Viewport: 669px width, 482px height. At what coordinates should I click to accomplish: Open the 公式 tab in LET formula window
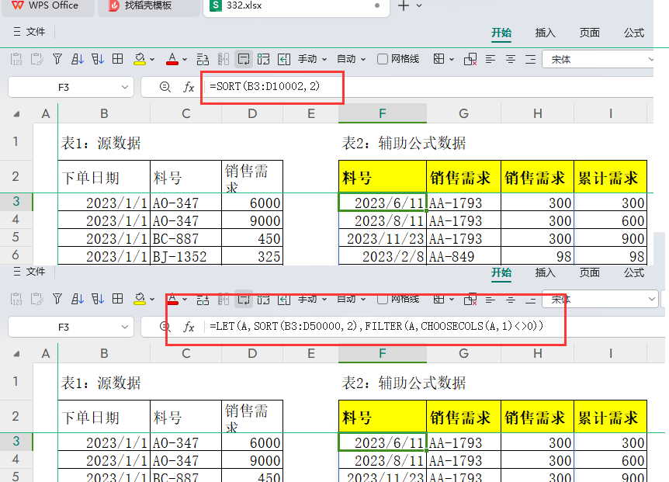[634, 272]
